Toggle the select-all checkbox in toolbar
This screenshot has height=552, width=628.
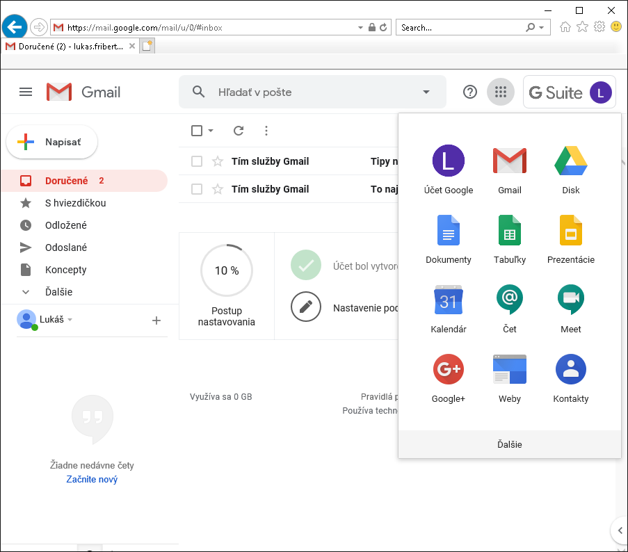[x=197, y=131]
